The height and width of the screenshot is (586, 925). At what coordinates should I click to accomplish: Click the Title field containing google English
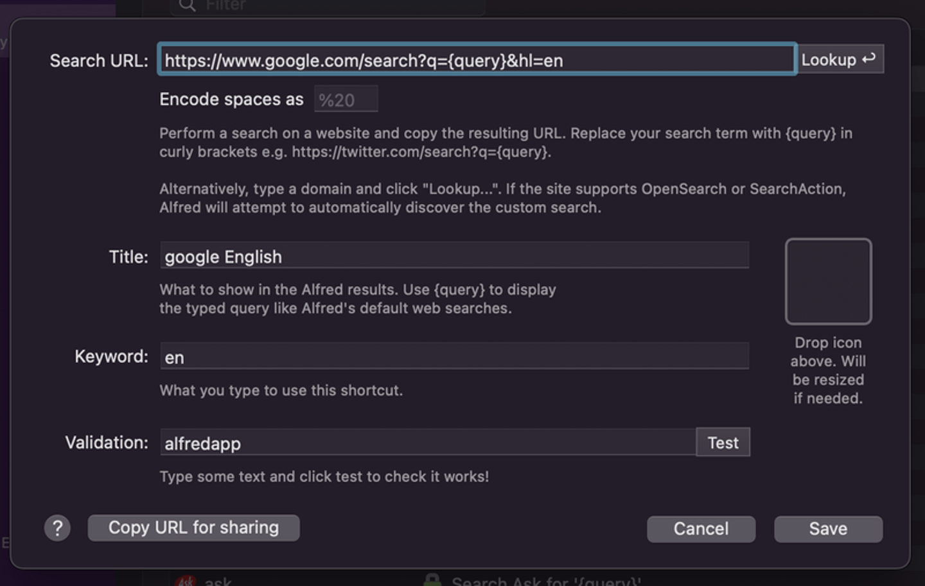[x=454, y=257]
